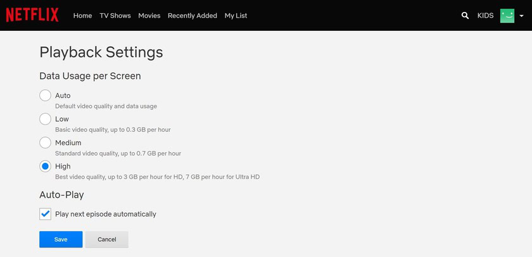
Task: Navigate to Recently Added
Action: tap(192, 16)
